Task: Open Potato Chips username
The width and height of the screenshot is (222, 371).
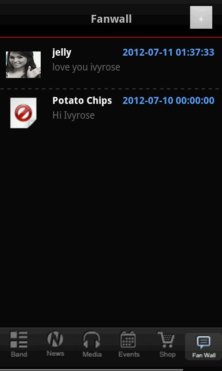Action: point(82,101)
